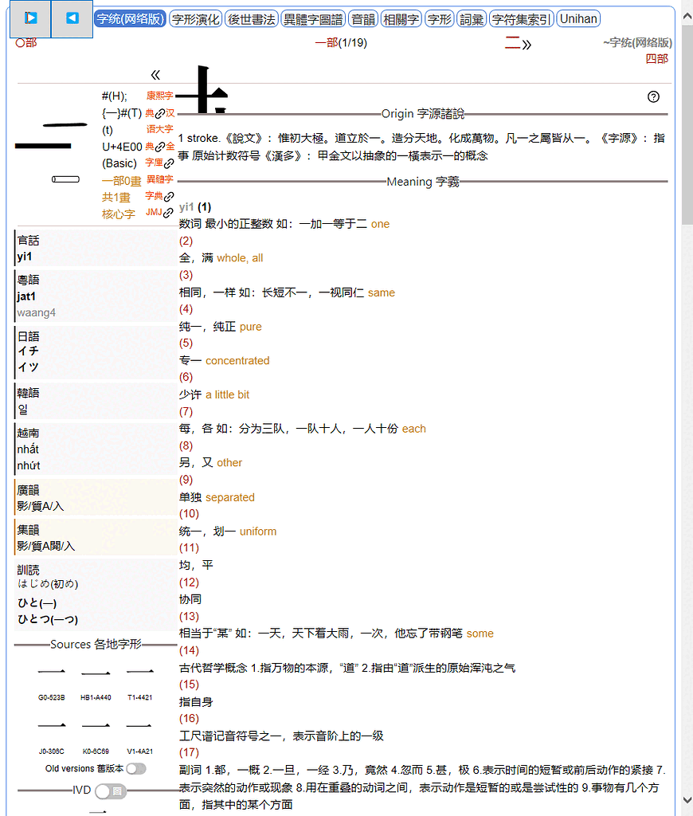
Task: Open the 異體字 link
Action: (x=159, y=179)
